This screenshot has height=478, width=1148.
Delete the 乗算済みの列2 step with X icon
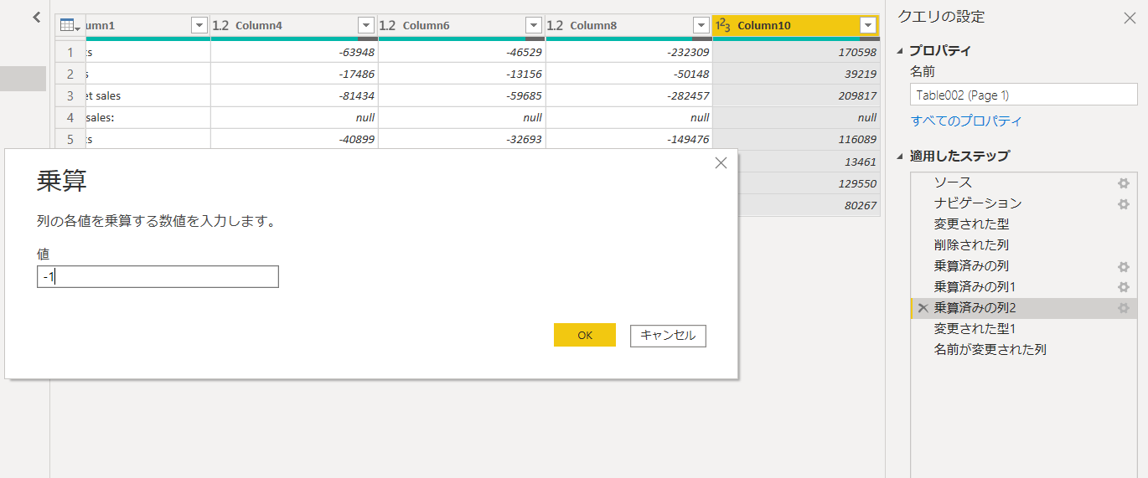(x=923, y=308)
